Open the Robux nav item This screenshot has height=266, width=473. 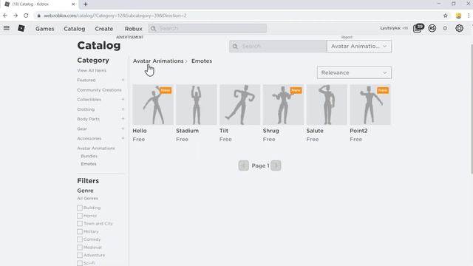coord(133,29)
